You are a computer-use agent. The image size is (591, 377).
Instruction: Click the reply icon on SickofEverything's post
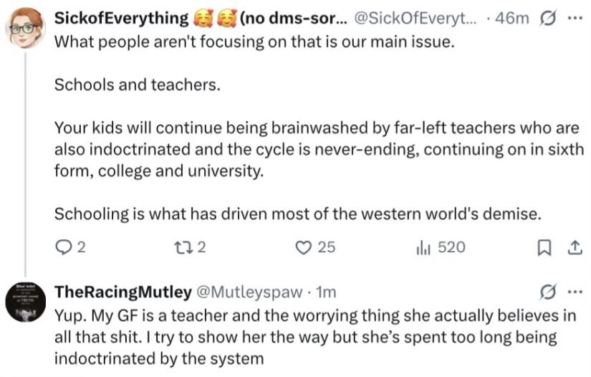(x=62, y=248)
